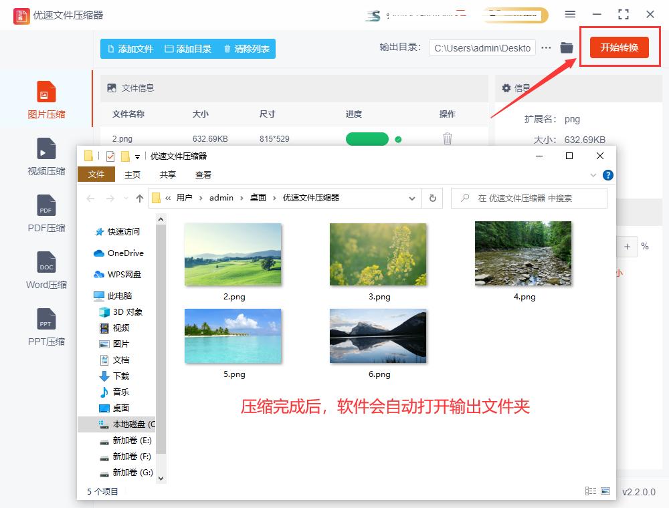Click the green progress bar for 2.png
669x508 pixels.
point(369,138)
